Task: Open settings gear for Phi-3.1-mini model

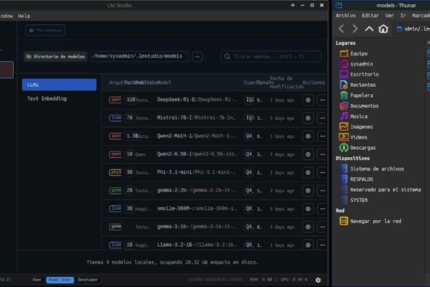Action: coord(308,172)
